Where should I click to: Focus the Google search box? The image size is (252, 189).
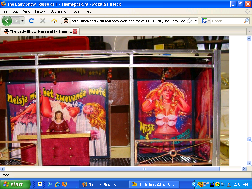227,21
